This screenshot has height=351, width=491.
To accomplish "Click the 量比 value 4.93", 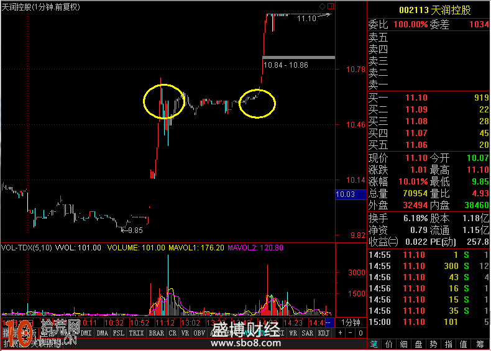I will [x=480, y=193].
